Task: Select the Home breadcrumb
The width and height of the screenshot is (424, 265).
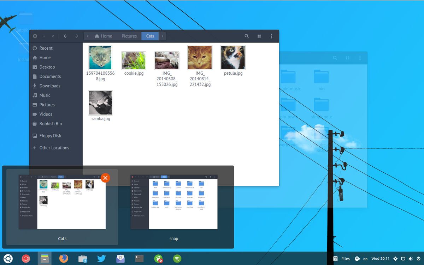Action: (x=103, y=36)
